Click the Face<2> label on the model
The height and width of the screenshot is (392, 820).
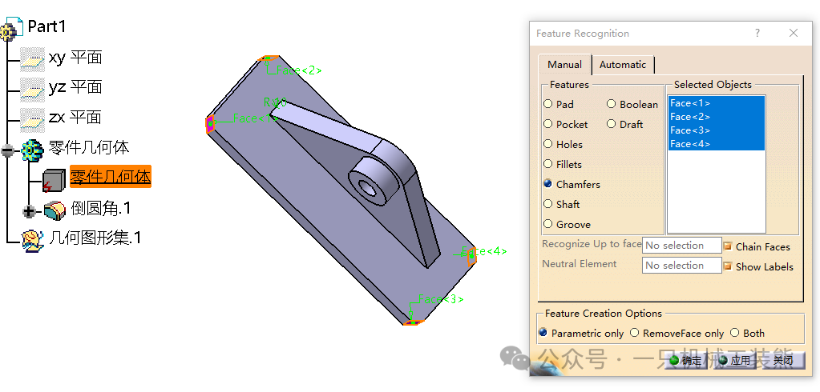[x=299, y=70]
